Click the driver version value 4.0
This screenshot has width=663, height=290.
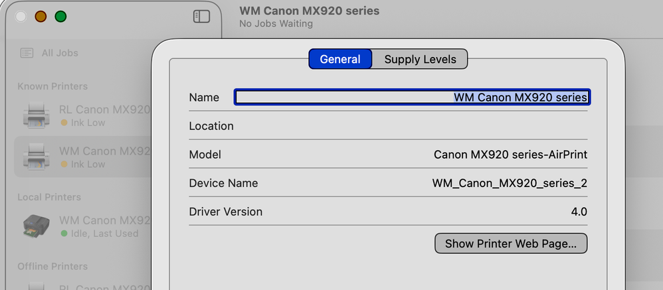(x=579, y=212)
